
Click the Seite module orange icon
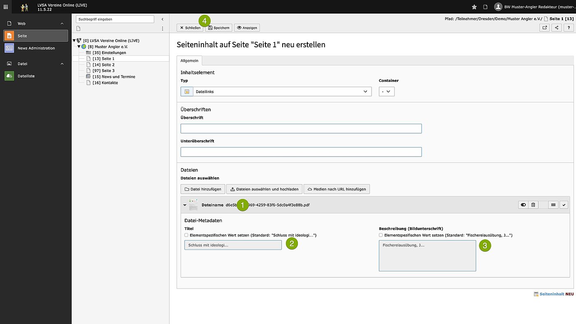pos(9,36)
